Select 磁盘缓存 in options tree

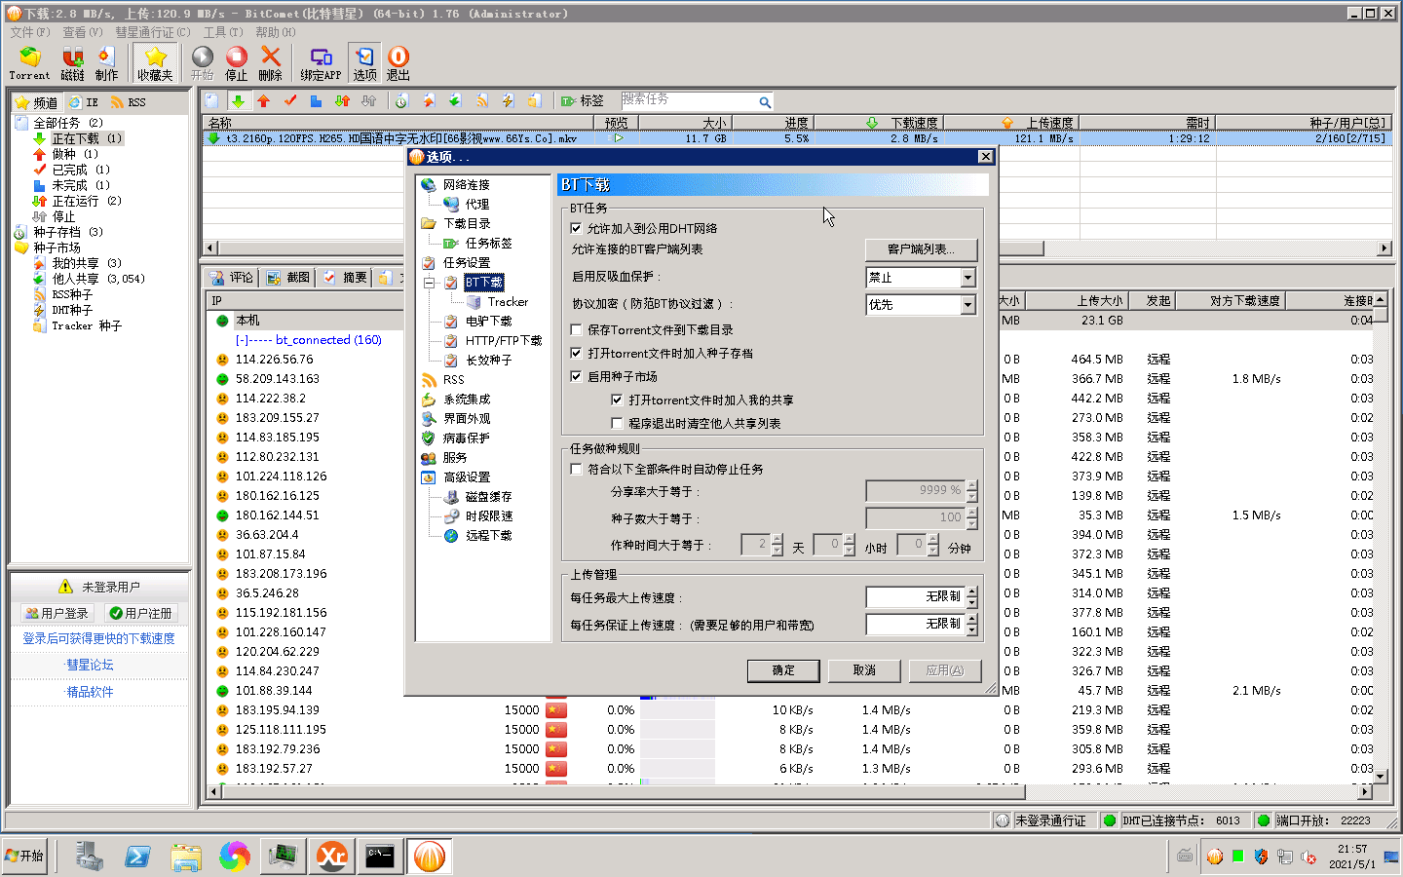pos(488,496)
